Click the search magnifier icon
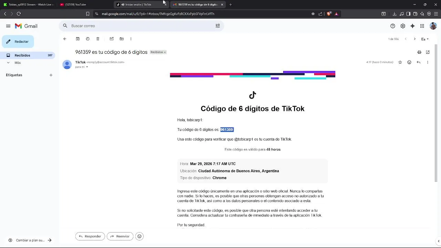Viewport: 441px width, 248px height. click(x=65, y=26)
